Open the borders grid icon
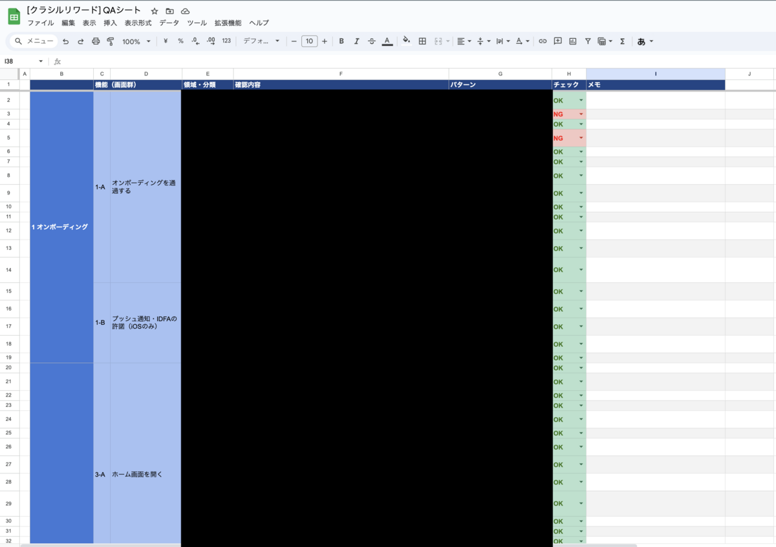The height and width of the screenshot is (547, 776). 422,41
